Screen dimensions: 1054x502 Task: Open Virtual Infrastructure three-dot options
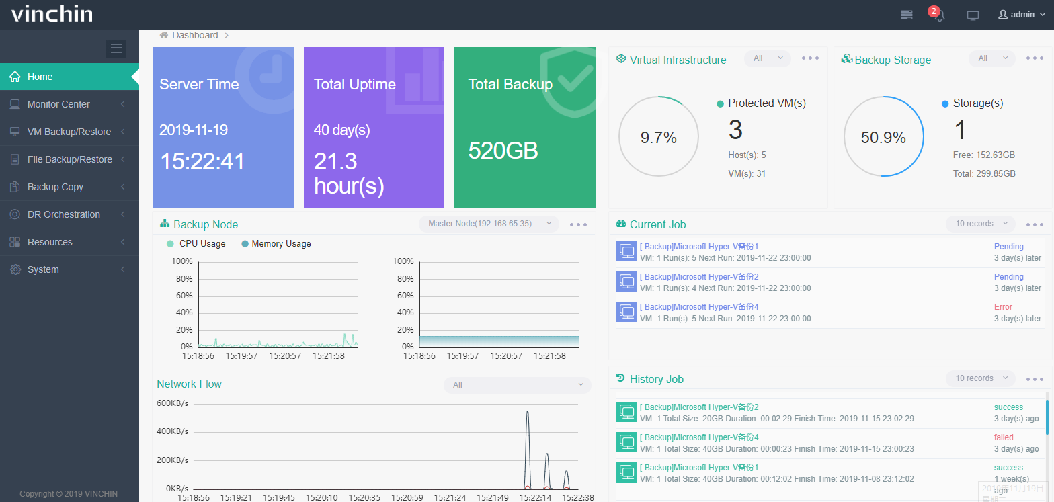point(810,58)
